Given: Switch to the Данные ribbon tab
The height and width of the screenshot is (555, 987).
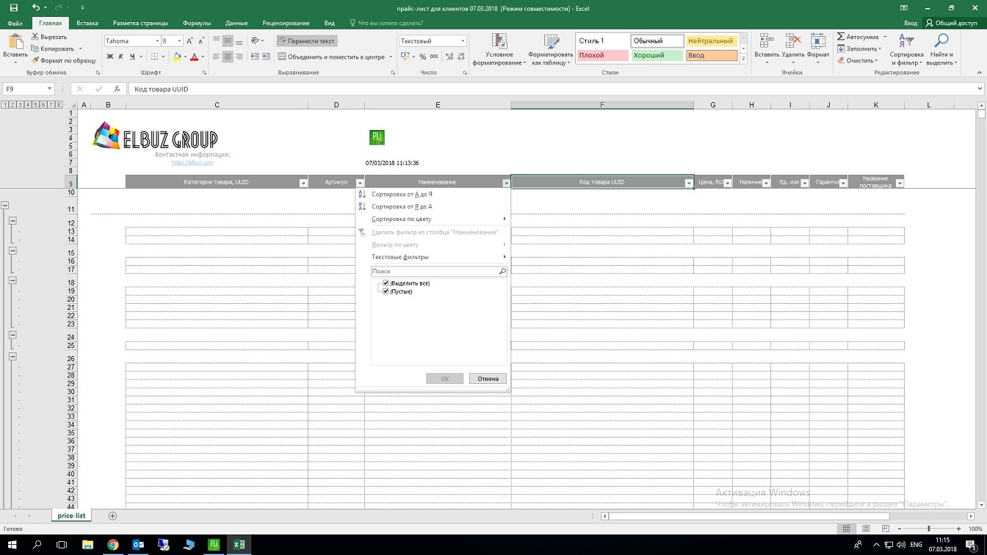Looking at the screenshot, I should click(x=235, y=23).
